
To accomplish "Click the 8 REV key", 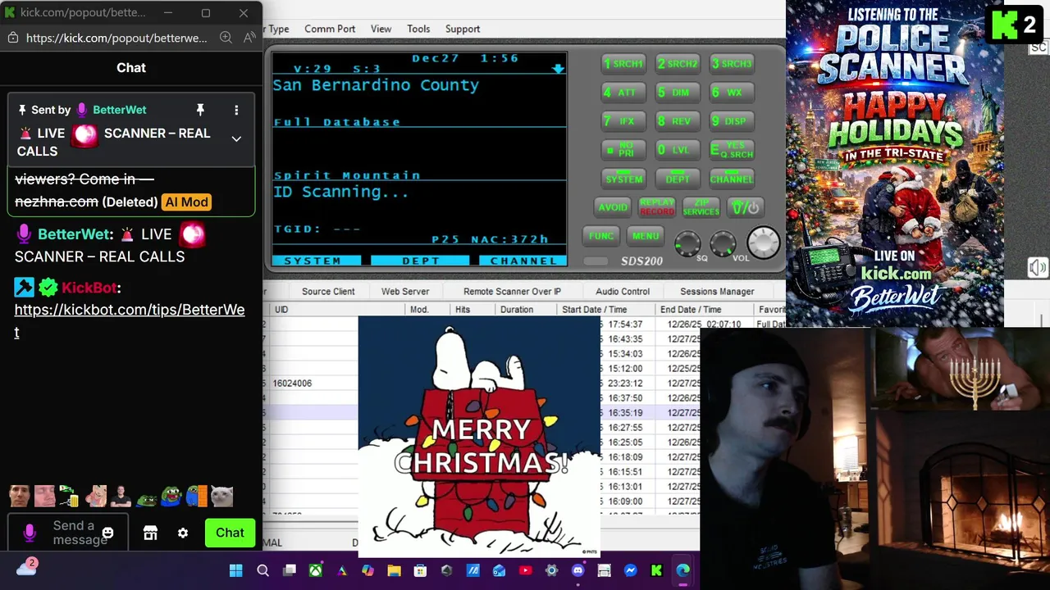I will 678,121.
